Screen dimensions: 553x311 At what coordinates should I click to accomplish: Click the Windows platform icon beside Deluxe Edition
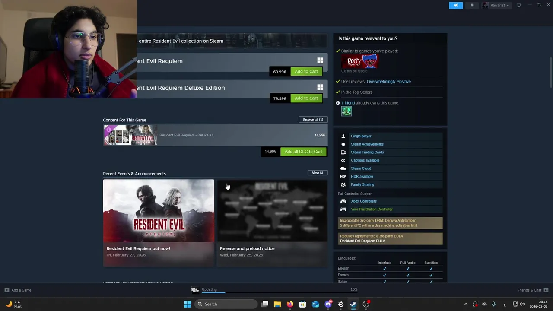(320, 88)
